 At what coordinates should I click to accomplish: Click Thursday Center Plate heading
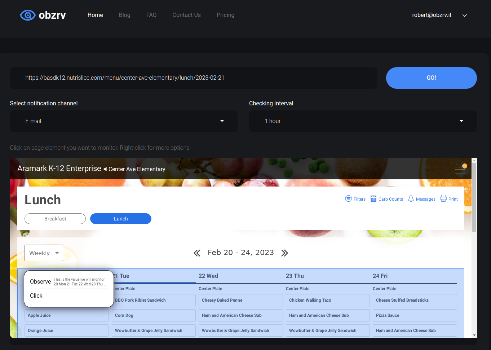[x=298, y=289]
